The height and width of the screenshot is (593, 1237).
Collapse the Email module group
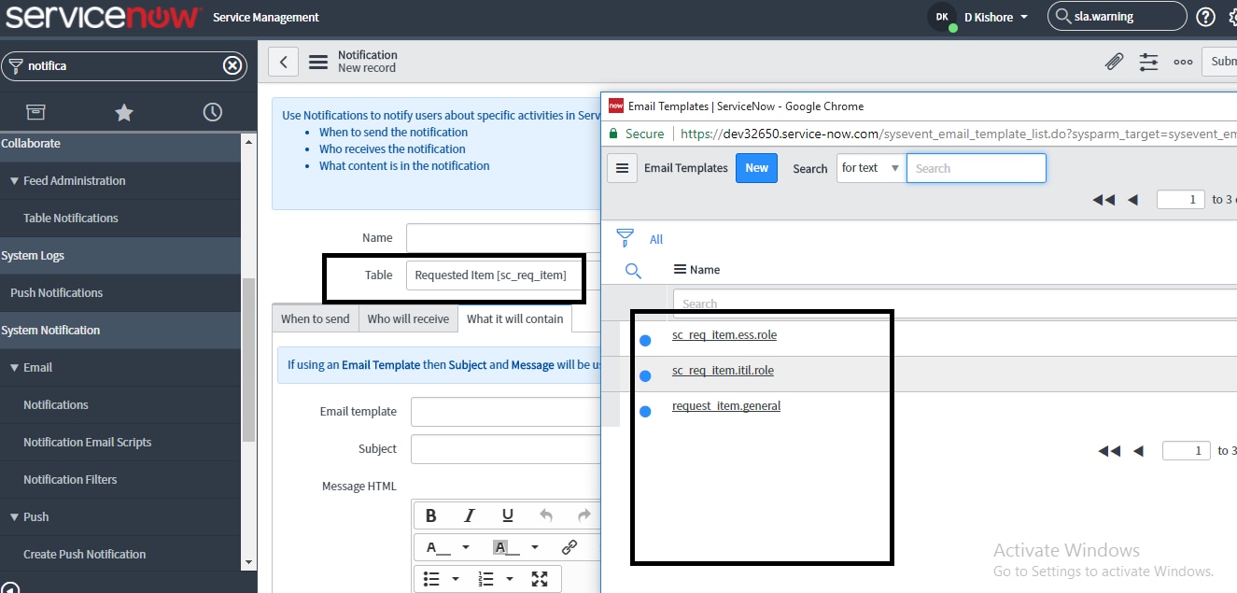14,367
